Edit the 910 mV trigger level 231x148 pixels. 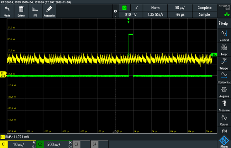131,14
